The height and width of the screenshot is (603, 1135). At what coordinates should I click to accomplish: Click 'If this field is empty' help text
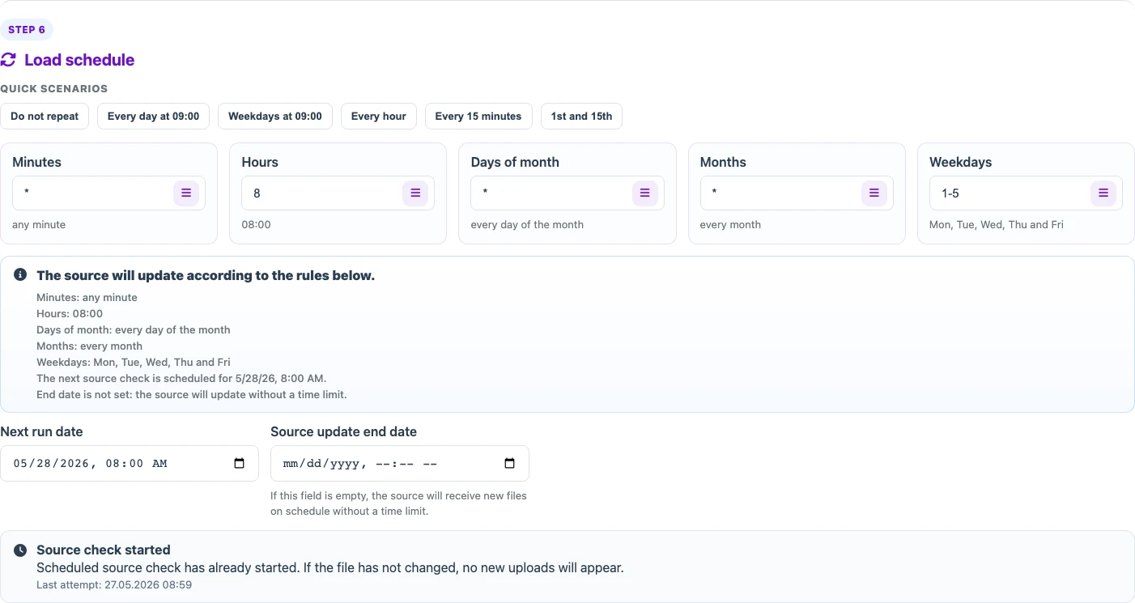[398, 503]
